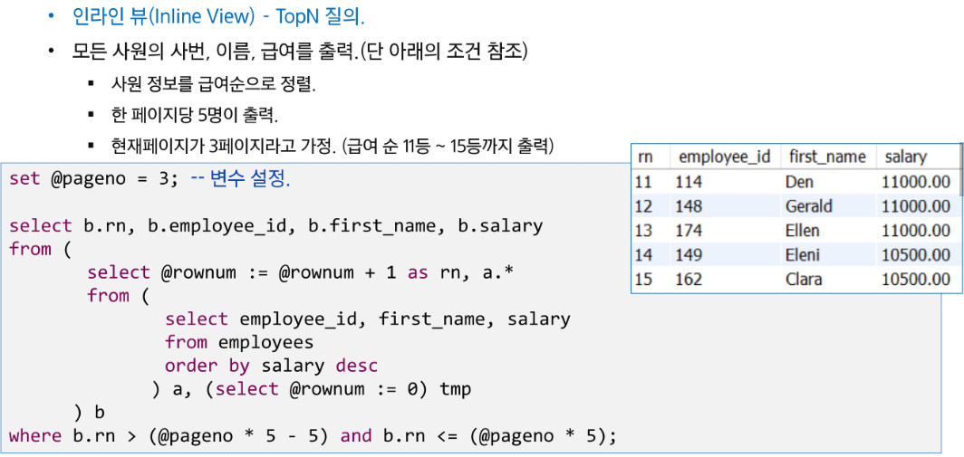The width and height of the screenshot is (964, 457).
Task: Click the '모든 사원의 사번, 이름, 급여를 출력' bullet
Action: point(300,52)
